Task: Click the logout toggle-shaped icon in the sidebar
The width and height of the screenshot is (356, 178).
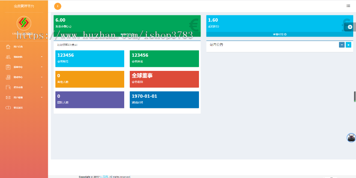Action: [x=8, y=108]
